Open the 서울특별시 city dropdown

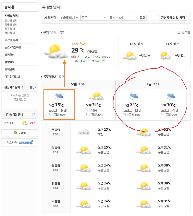[x=69, y=18]
